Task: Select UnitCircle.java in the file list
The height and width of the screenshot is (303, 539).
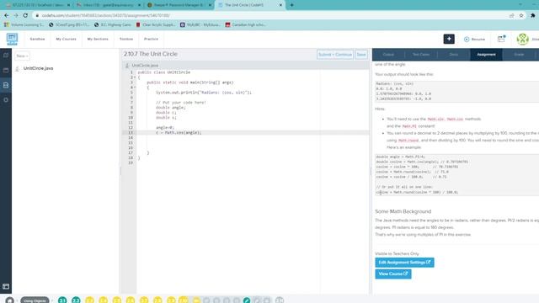Action: click(38, 68)
